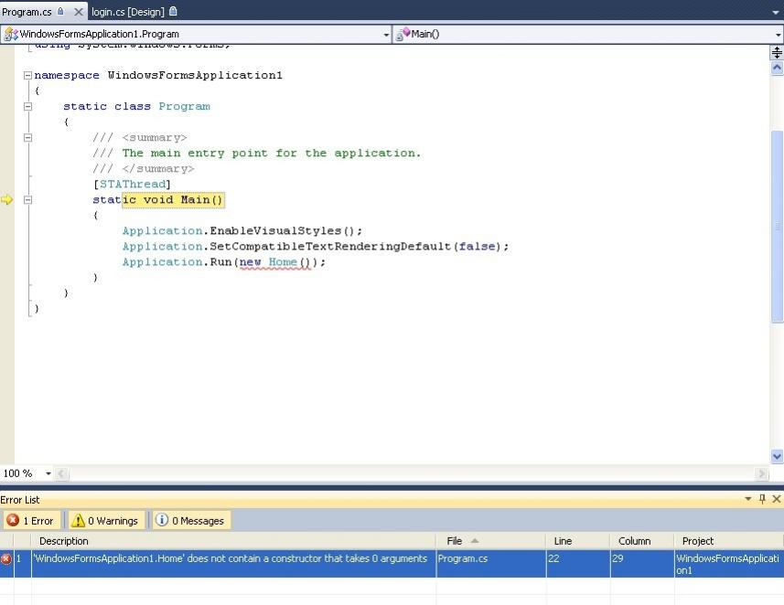Collapse the static class Program block
Screen dimensions: 784x605
[28, 106]
